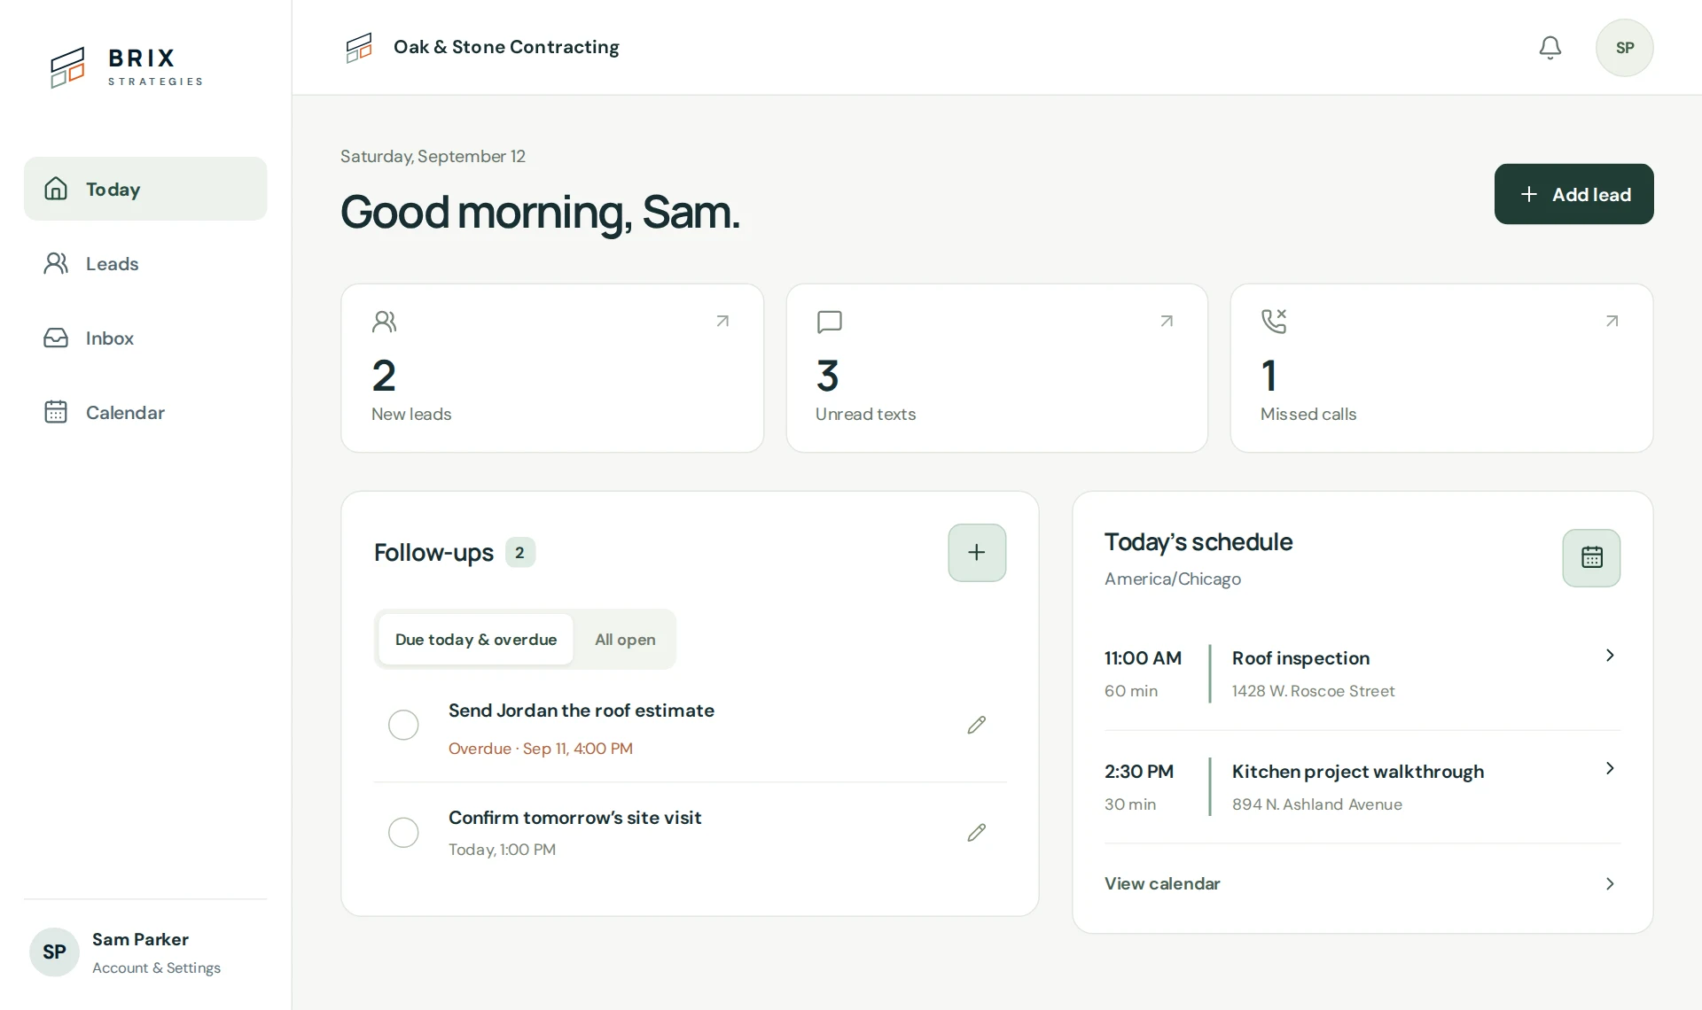Screen dimensions: 1702x1010
Task: Click the America/Chicago timezone text
Action: pos(1173,579)
